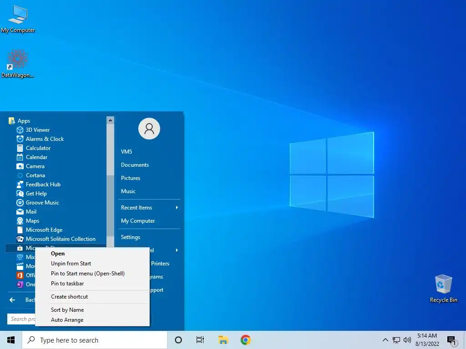466x349 pixels.
Task: Launch Camera via its icon
Action: (20, 166)
